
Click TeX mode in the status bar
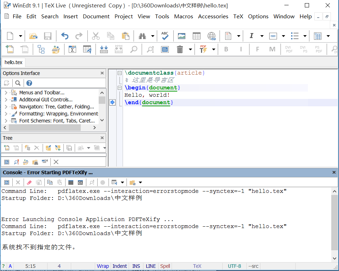197,266
